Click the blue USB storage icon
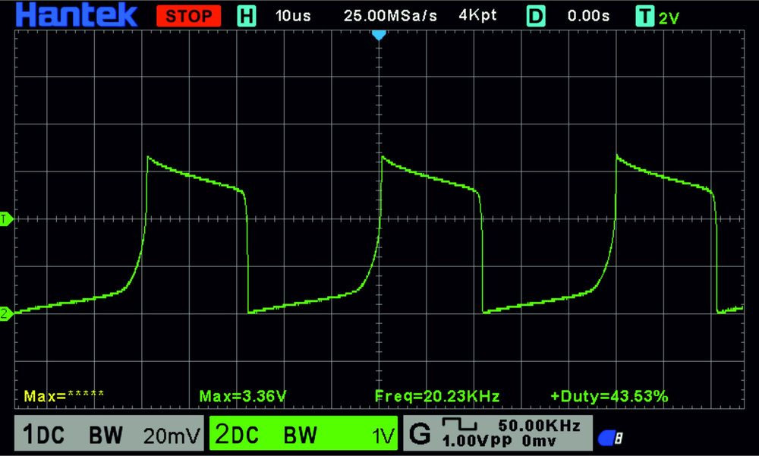 (x=610, y=438)
